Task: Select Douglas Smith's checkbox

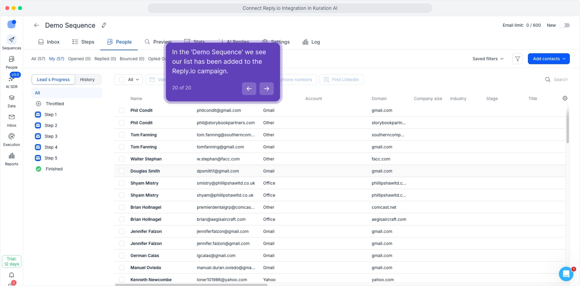Action: [x=122, y=171]
